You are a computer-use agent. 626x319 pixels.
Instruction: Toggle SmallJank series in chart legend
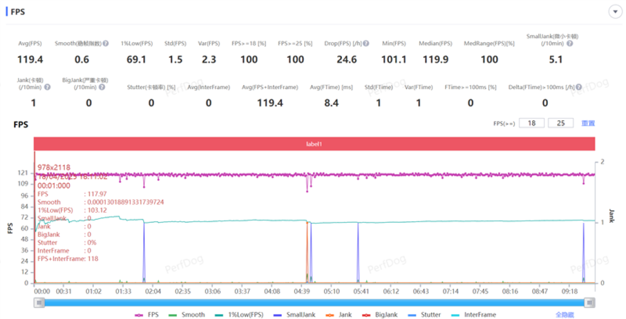(x=294, y=314)
